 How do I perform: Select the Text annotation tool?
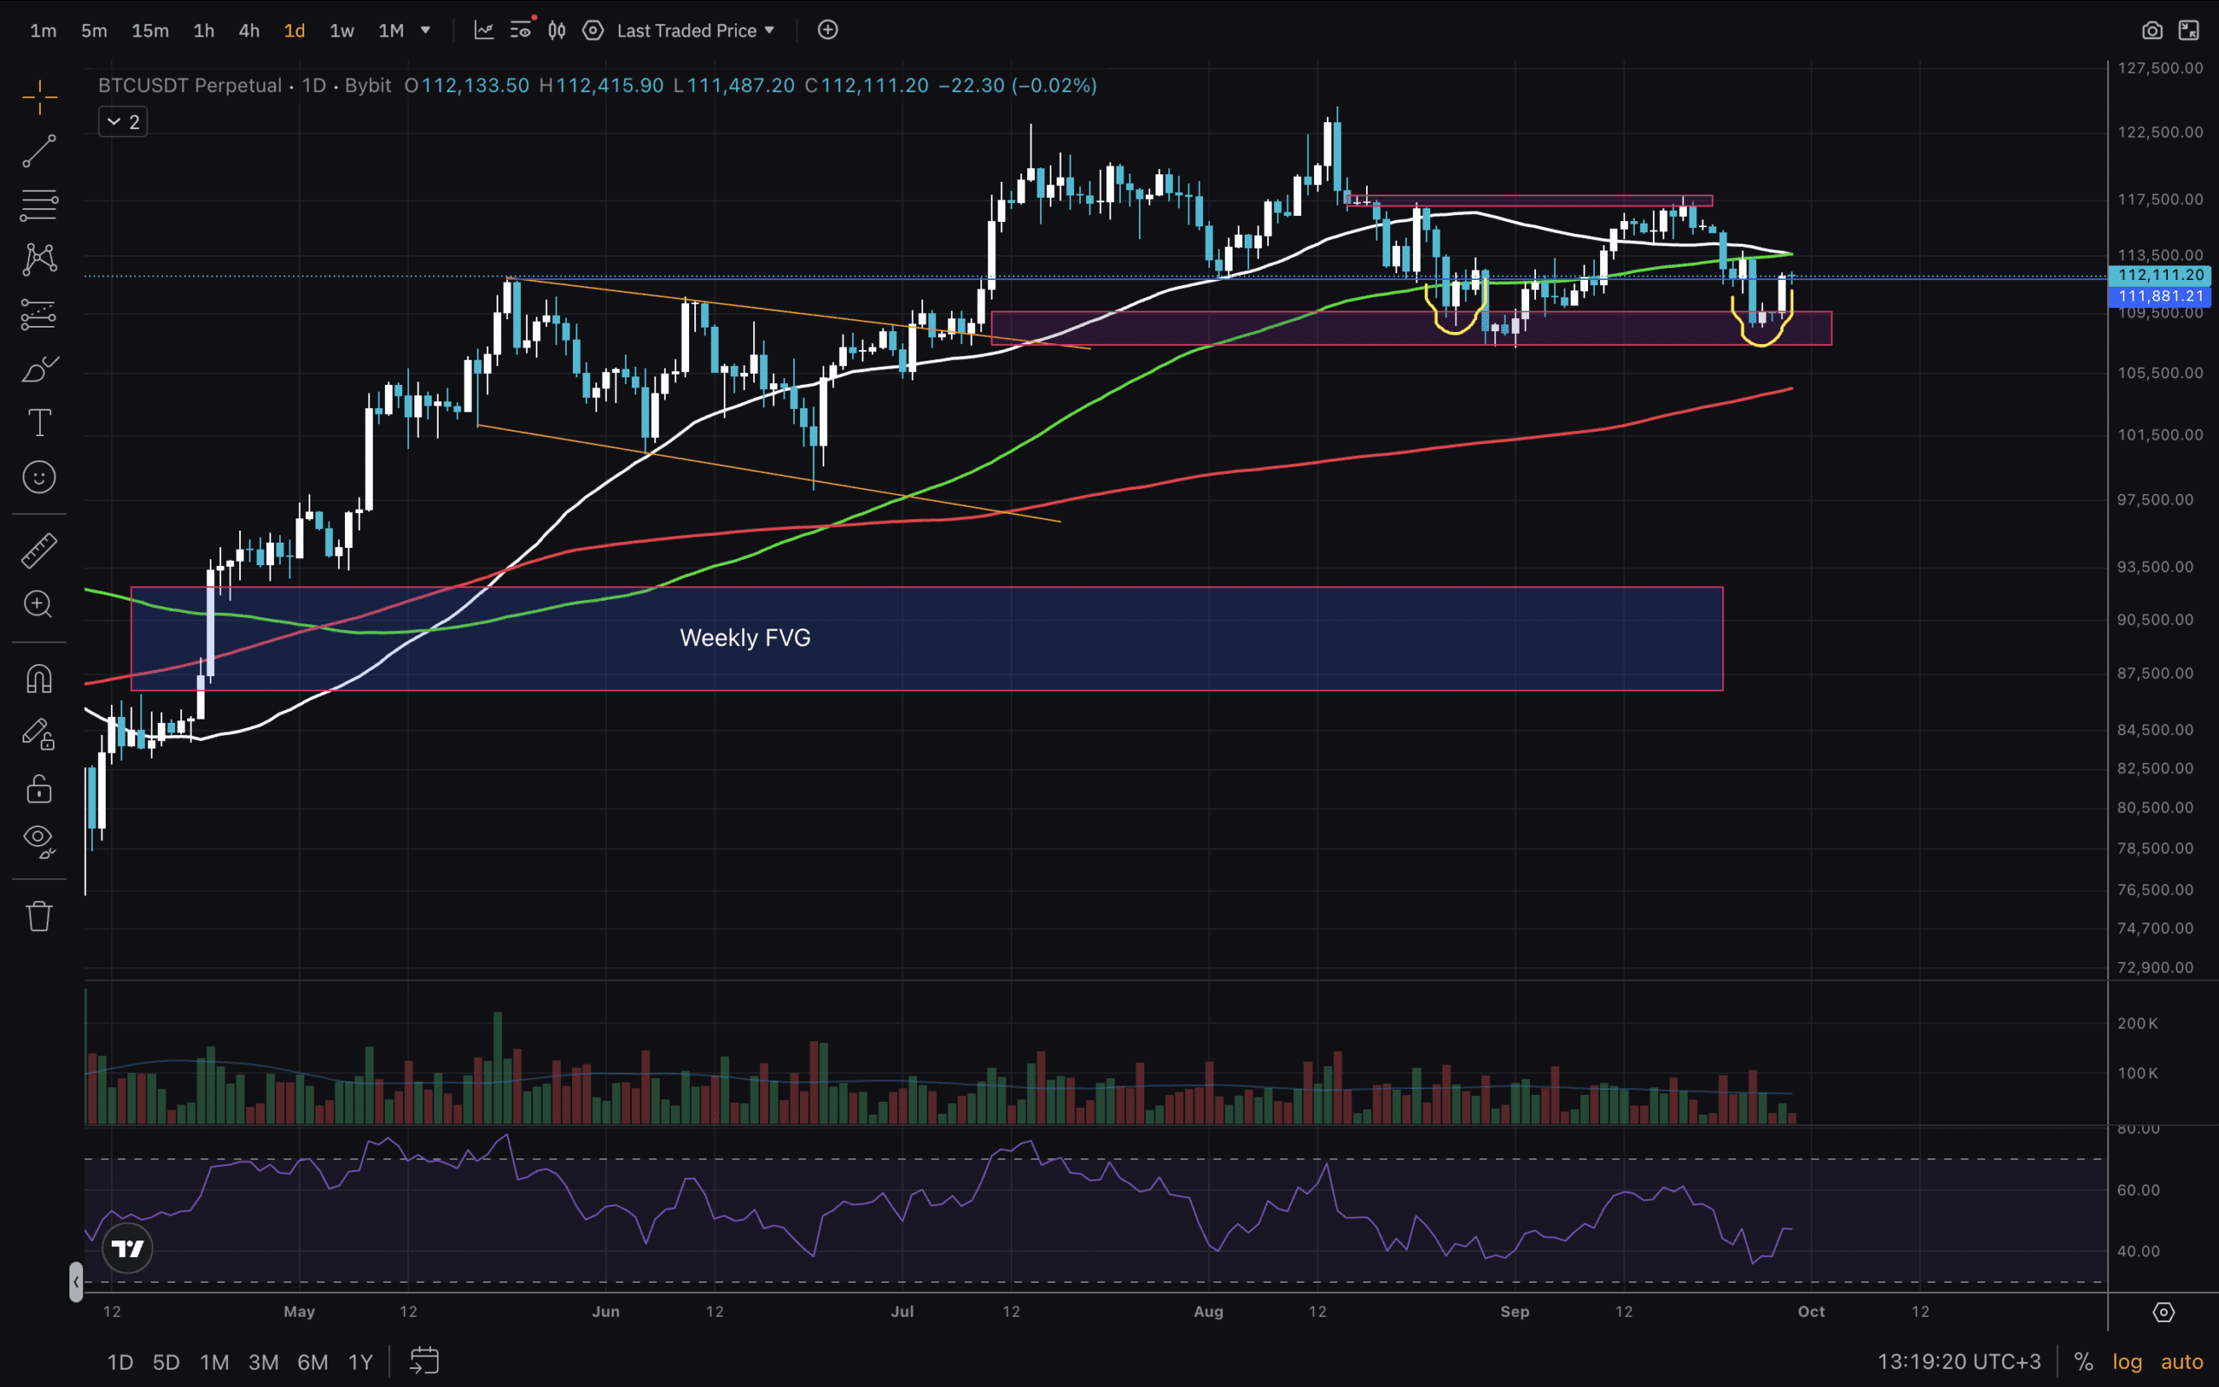(38, 422)
